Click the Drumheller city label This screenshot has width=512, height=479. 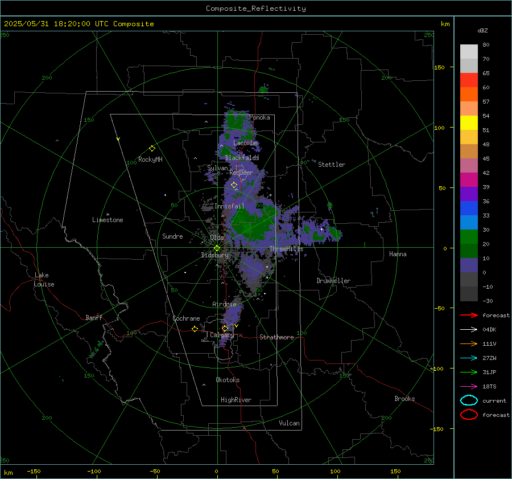tap(333, 281)
